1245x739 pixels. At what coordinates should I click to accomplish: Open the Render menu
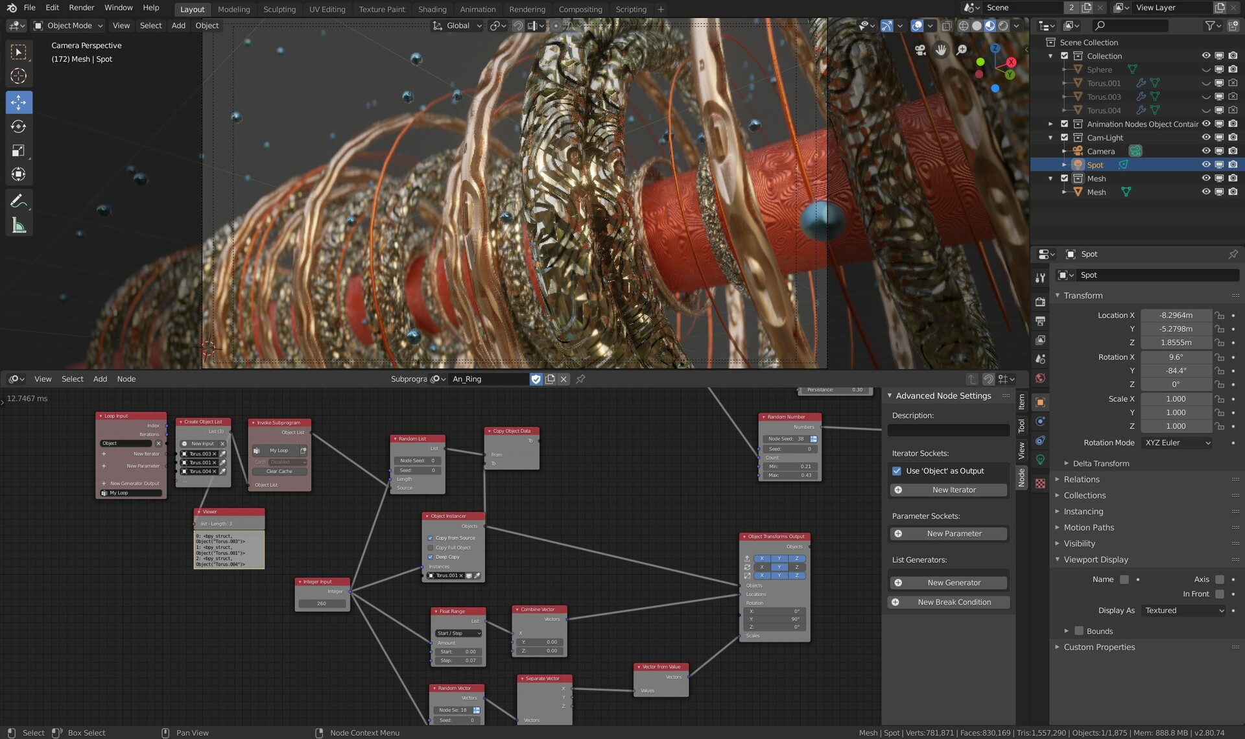(82, 8)
